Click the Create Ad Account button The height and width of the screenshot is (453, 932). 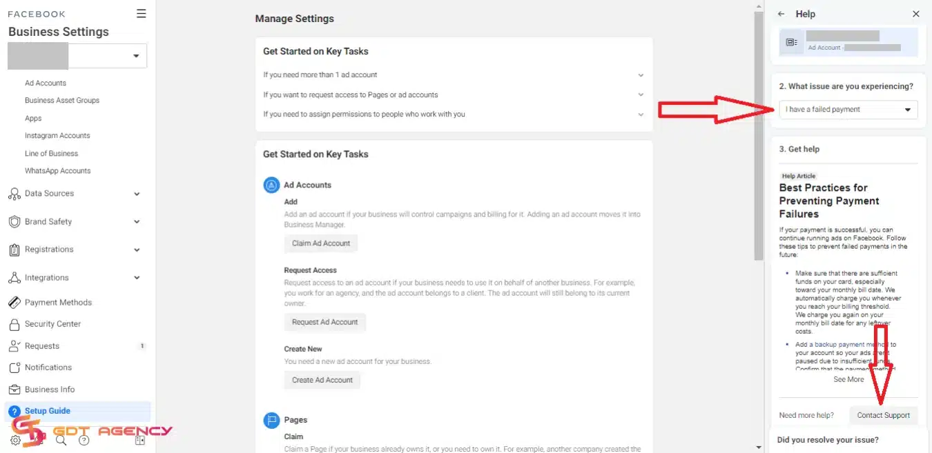(x=322, y=380)
